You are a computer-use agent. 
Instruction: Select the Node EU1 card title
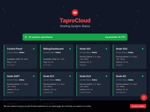[49, 76]
